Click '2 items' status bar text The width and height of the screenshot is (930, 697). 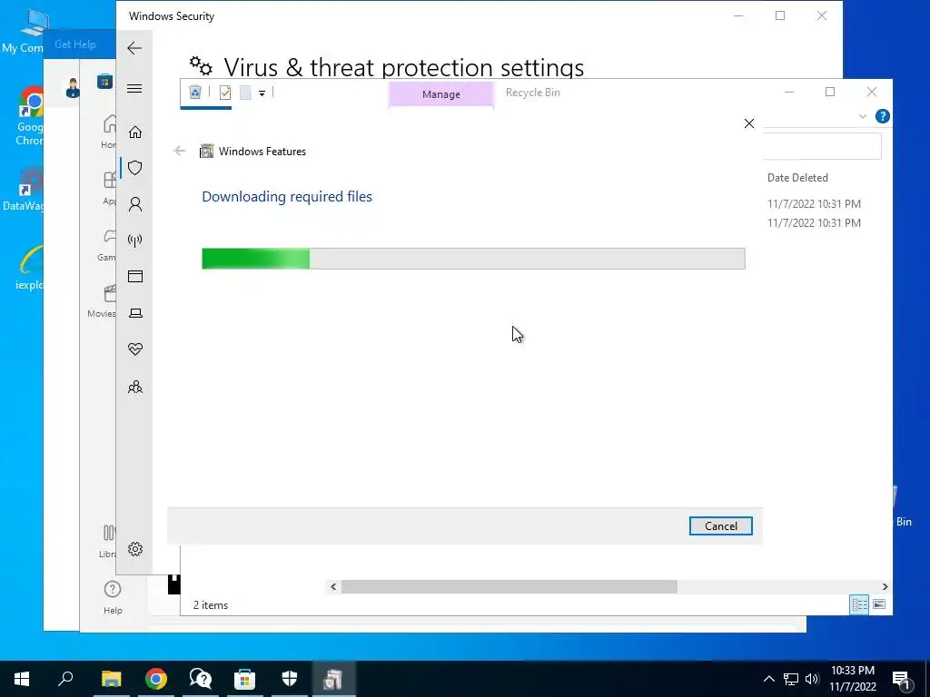pyautogui.click(x=211, y=605)
